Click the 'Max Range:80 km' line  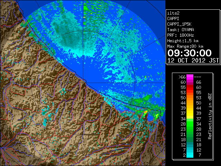click(x=185, y=46)
